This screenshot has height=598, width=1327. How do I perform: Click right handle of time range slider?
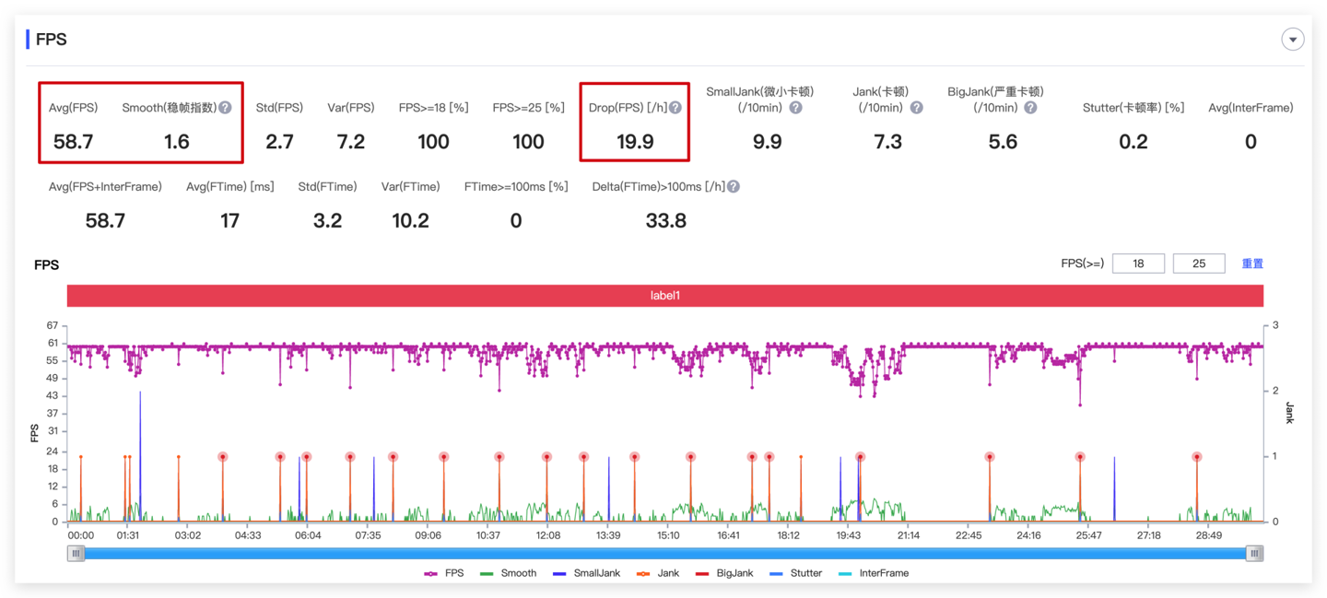click(1254, 554)
